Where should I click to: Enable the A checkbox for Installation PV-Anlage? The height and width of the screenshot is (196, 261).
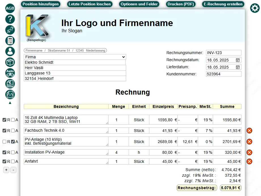point(12,152)
